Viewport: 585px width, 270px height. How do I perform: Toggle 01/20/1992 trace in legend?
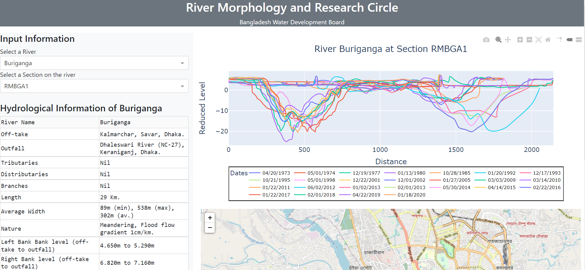(x=495, y=173)
